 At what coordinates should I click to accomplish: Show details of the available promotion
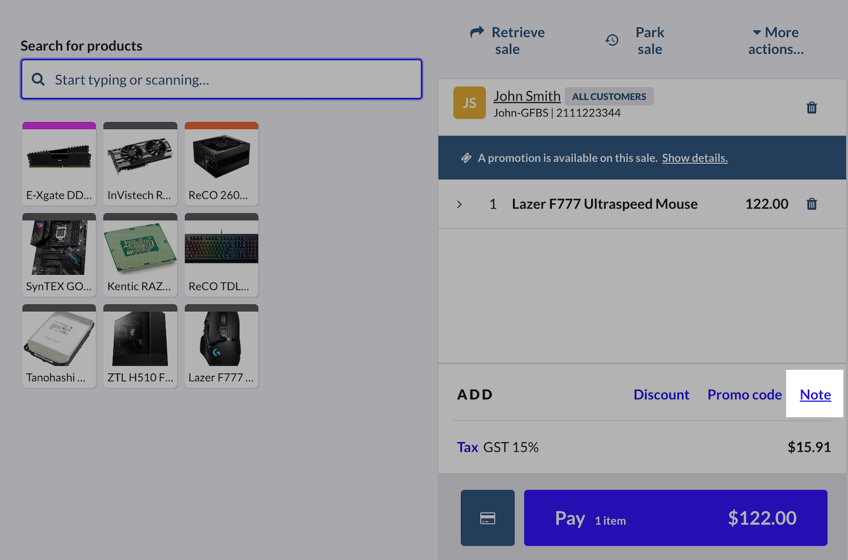pos(695,158)
